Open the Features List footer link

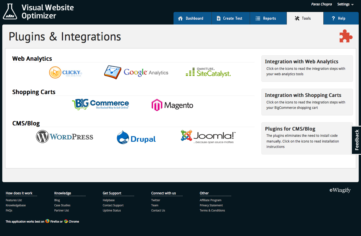click(14, 200)
